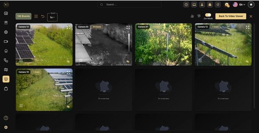259x133 pixels.
Task: Open the En language dropdown
Action: [x=239, y=5]
